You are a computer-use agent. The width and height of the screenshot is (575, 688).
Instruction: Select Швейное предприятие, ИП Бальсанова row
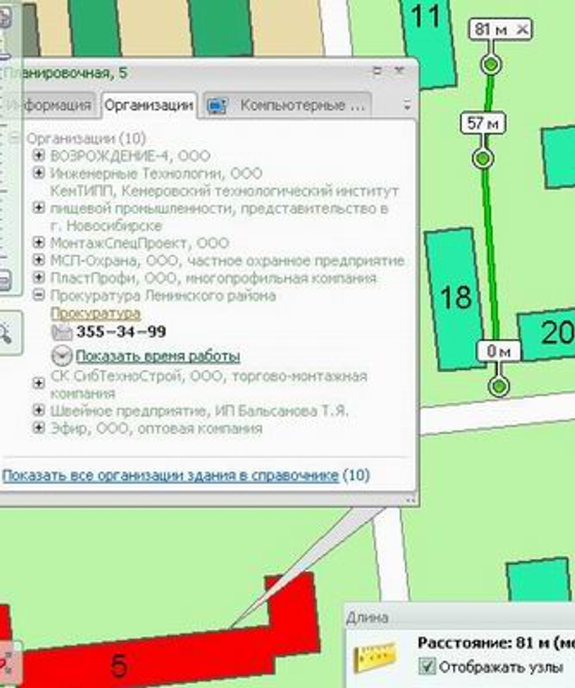tap(199, 411)
